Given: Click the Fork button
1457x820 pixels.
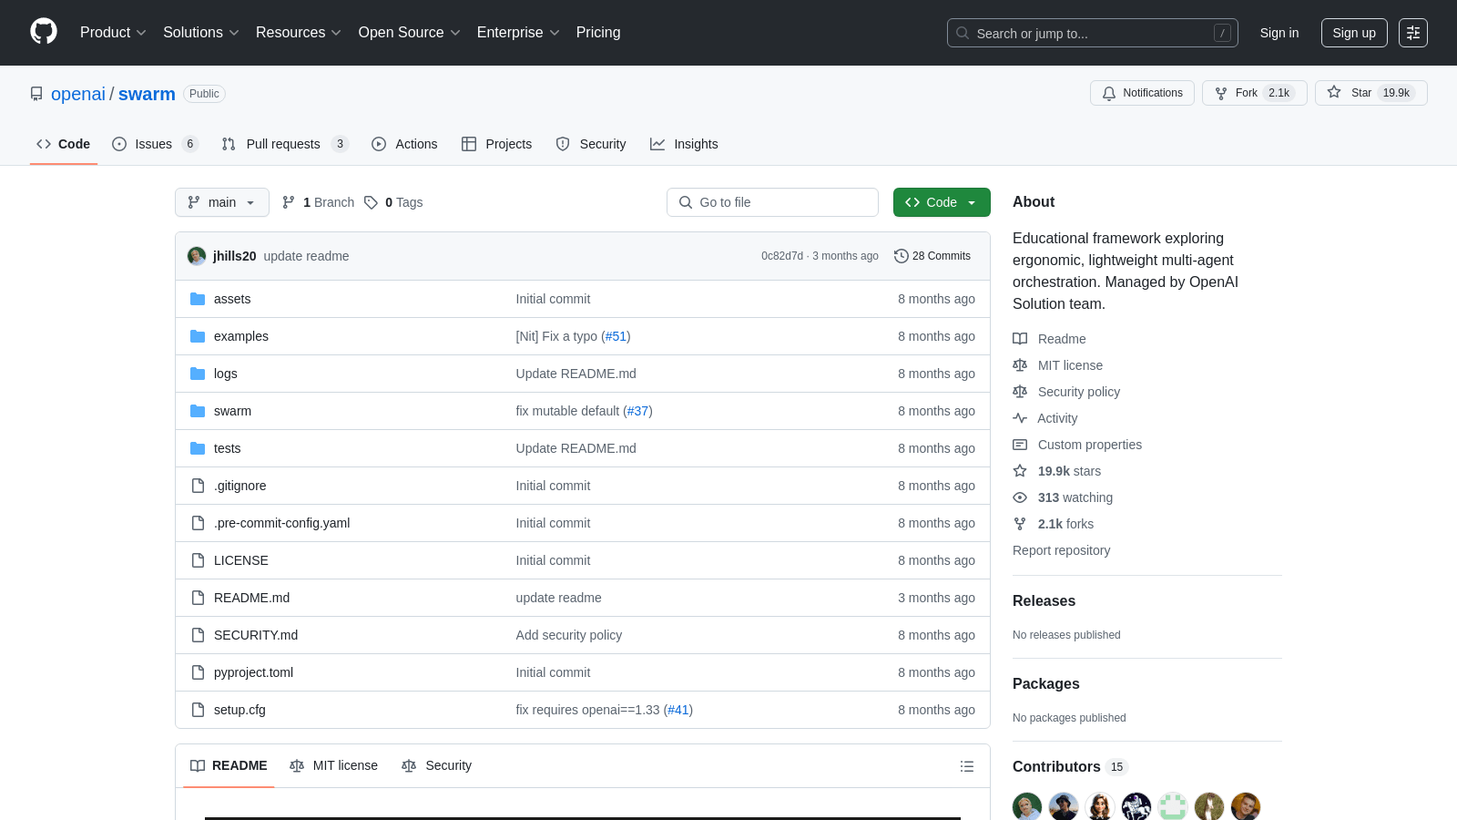Looking at the screenshot, I should pyautogui.click(x=1255, y=93).
